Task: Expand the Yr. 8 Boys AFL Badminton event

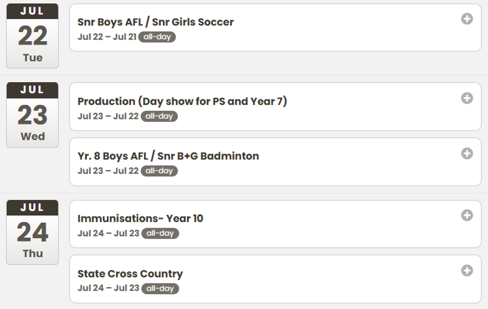Action: [467, 153]
